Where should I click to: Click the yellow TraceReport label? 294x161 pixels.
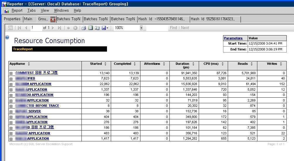[23, 49]
